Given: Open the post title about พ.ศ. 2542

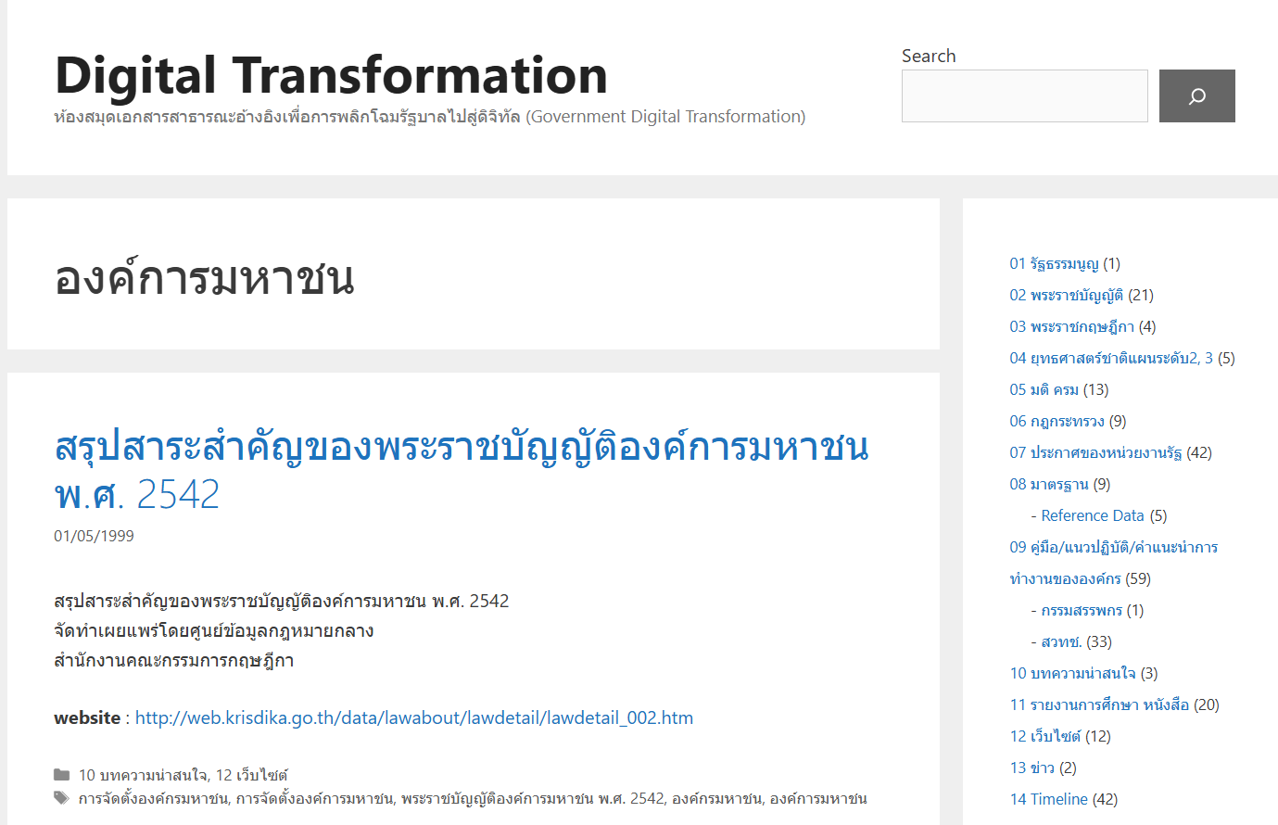Looking at the screenshot, I should pos(461,470).
